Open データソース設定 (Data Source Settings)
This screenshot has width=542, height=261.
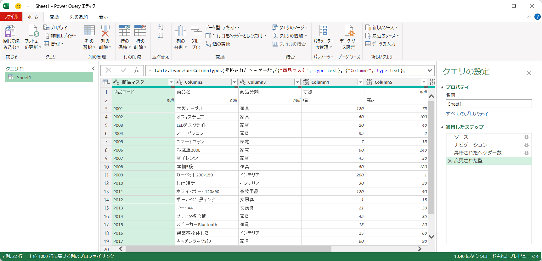point(349,32)
